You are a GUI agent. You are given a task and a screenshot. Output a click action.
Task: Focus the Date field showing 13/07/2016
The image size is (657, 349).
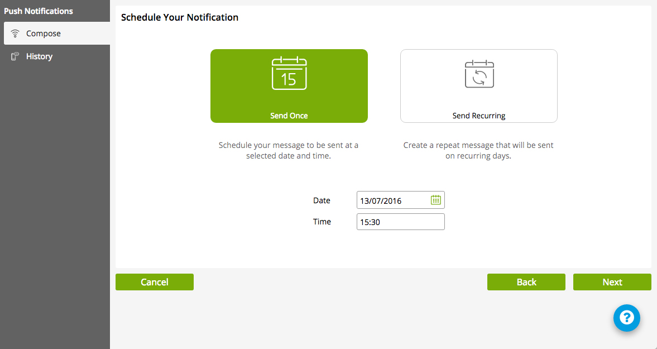click(392, 200)
